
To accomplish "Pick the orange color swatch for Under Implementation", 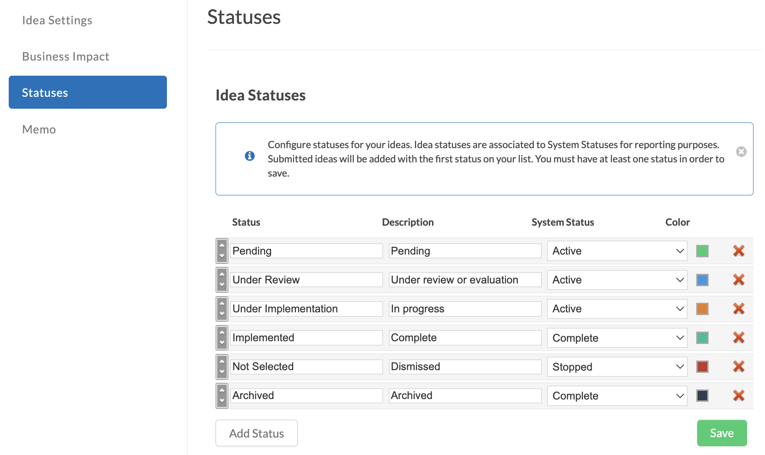I will pos(702,309).
